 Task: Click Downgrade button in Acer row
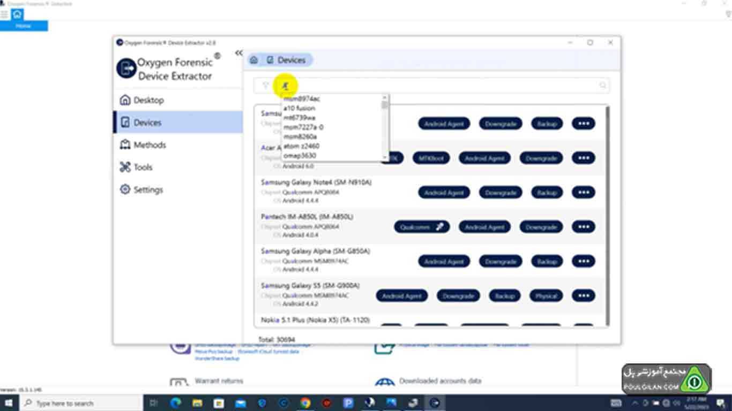541,158
